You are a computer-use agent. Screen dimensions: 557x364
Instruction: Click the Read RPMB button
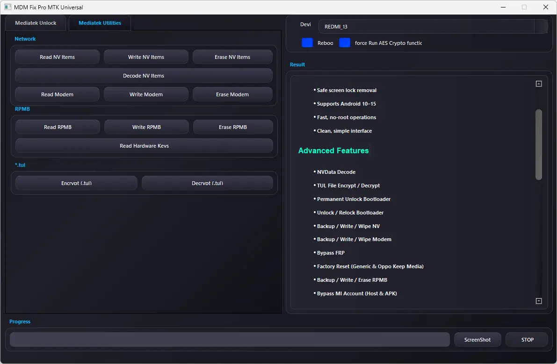coord(58,128)
